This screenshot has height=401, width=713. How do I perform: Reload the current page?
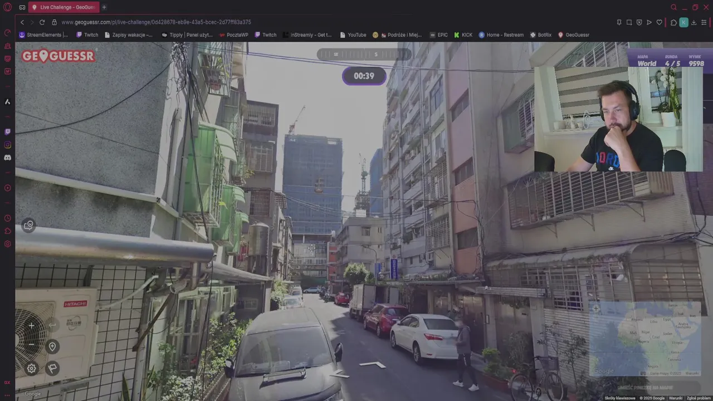[42, 22]
